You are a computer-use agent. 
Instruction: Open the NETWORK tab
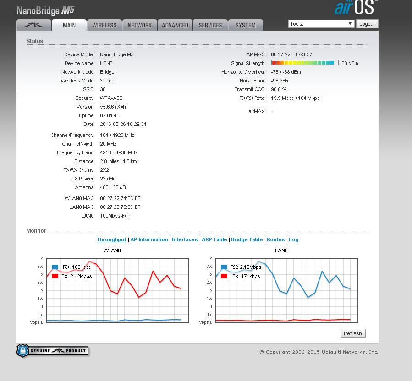coord(139,25)
